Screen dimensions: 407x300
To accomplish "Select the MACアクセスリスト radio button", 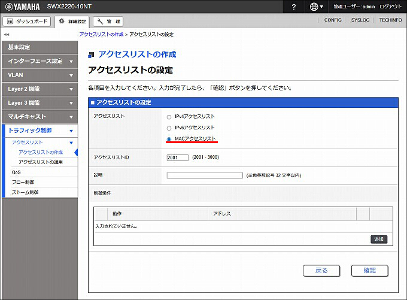I will point(169,139).
